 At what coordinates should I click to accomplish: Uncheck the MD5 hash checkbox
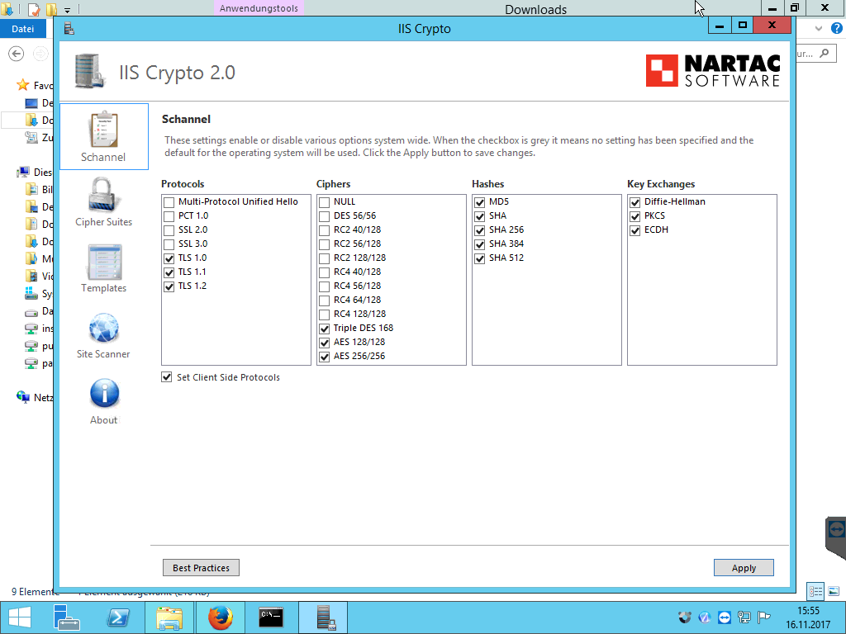point(480,202)
